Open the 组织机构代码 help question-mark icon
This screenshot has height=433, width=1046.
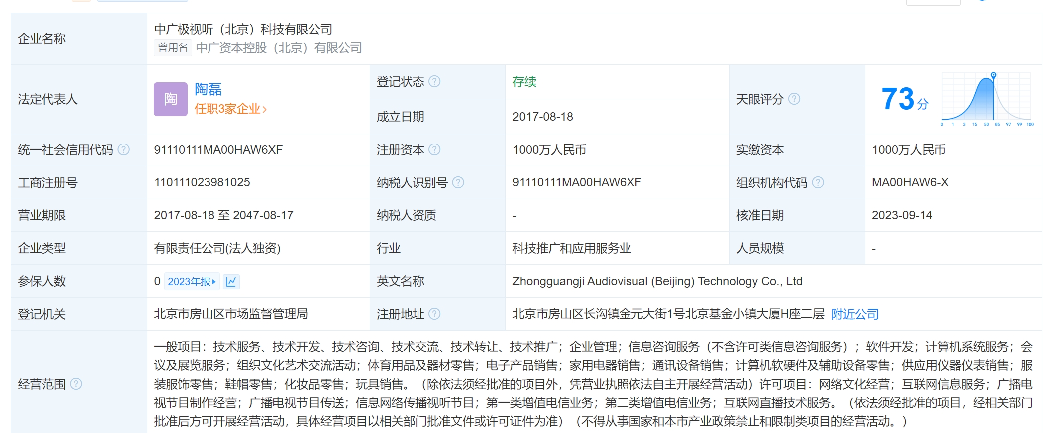[818, 182]
